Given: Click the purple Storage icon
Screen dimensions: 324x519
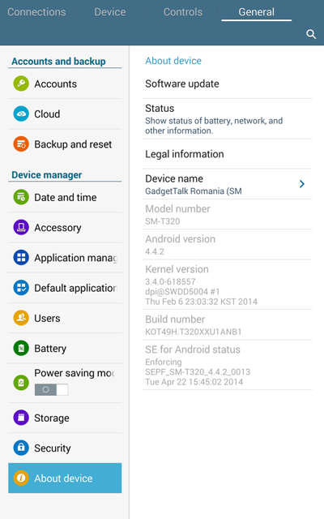Looking at the screenshot, I should click(21, 418).
